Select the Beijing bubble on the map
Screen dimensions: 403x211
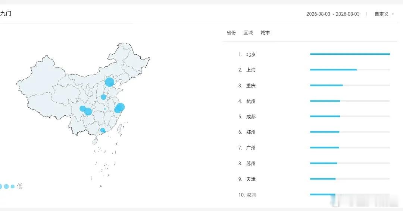[x=109, y=82]
